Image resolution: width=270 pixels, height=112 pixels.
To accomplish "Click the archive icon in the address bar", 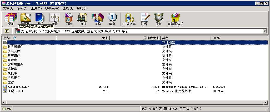I will pos(18,31).
